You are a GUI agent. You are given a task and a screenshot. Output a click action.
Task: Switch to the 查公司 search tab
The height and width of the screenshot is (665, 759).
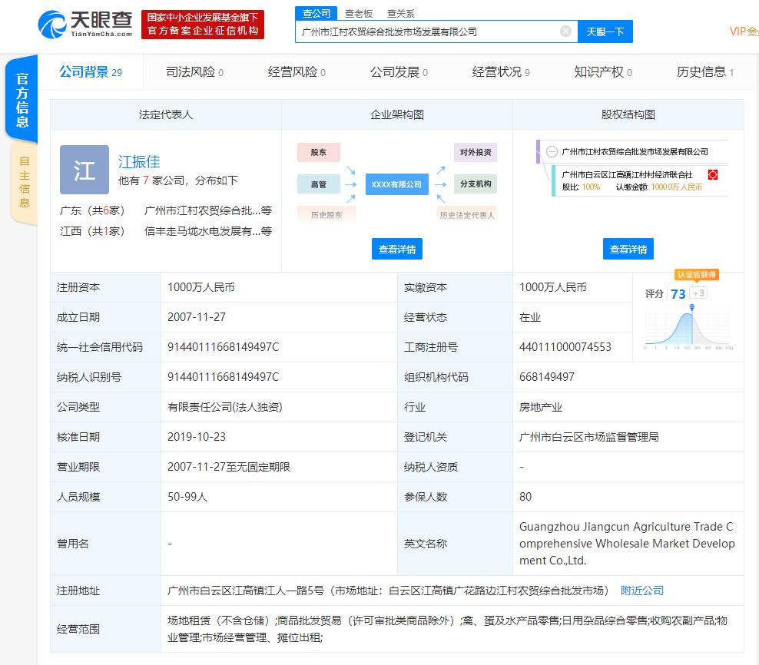point(316,14)
